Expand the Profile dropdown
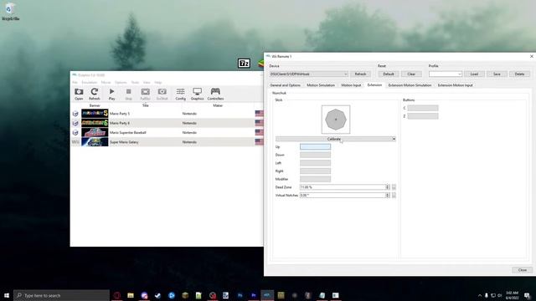 pyautogui.click(x=446, y=74)
